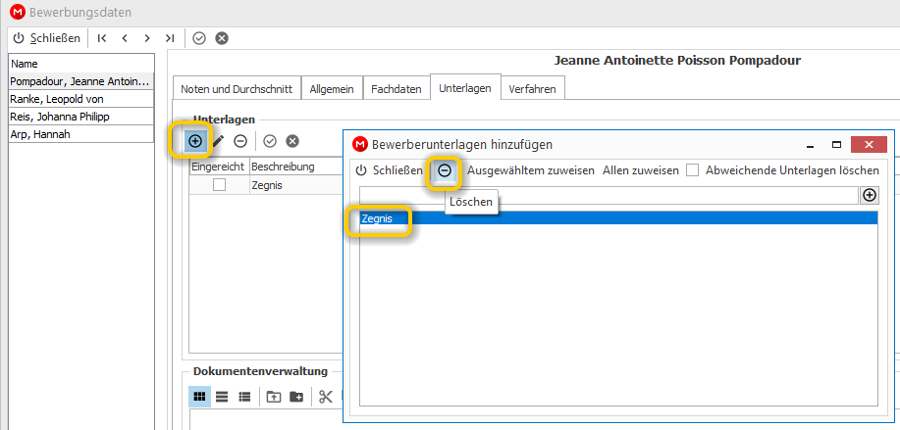Select Zegnis in dialog list
This screenshot has height=430, width=900.
click(x=618, y=218)
